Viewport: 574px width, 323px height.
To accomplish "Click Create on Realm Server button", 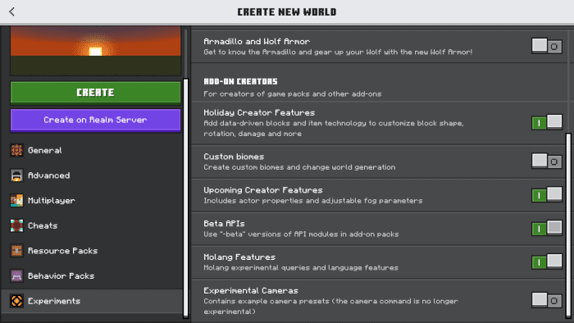I will tap(95, 120).
